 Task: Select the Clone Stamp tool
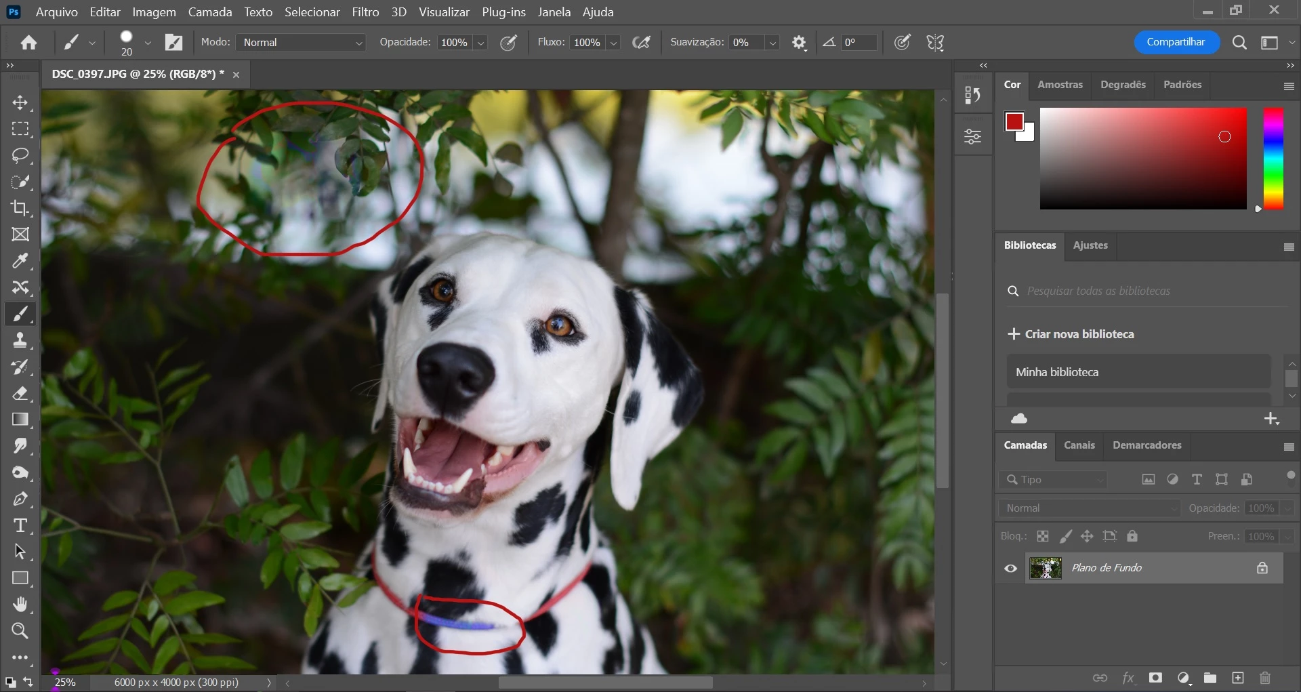pos(20,340)
